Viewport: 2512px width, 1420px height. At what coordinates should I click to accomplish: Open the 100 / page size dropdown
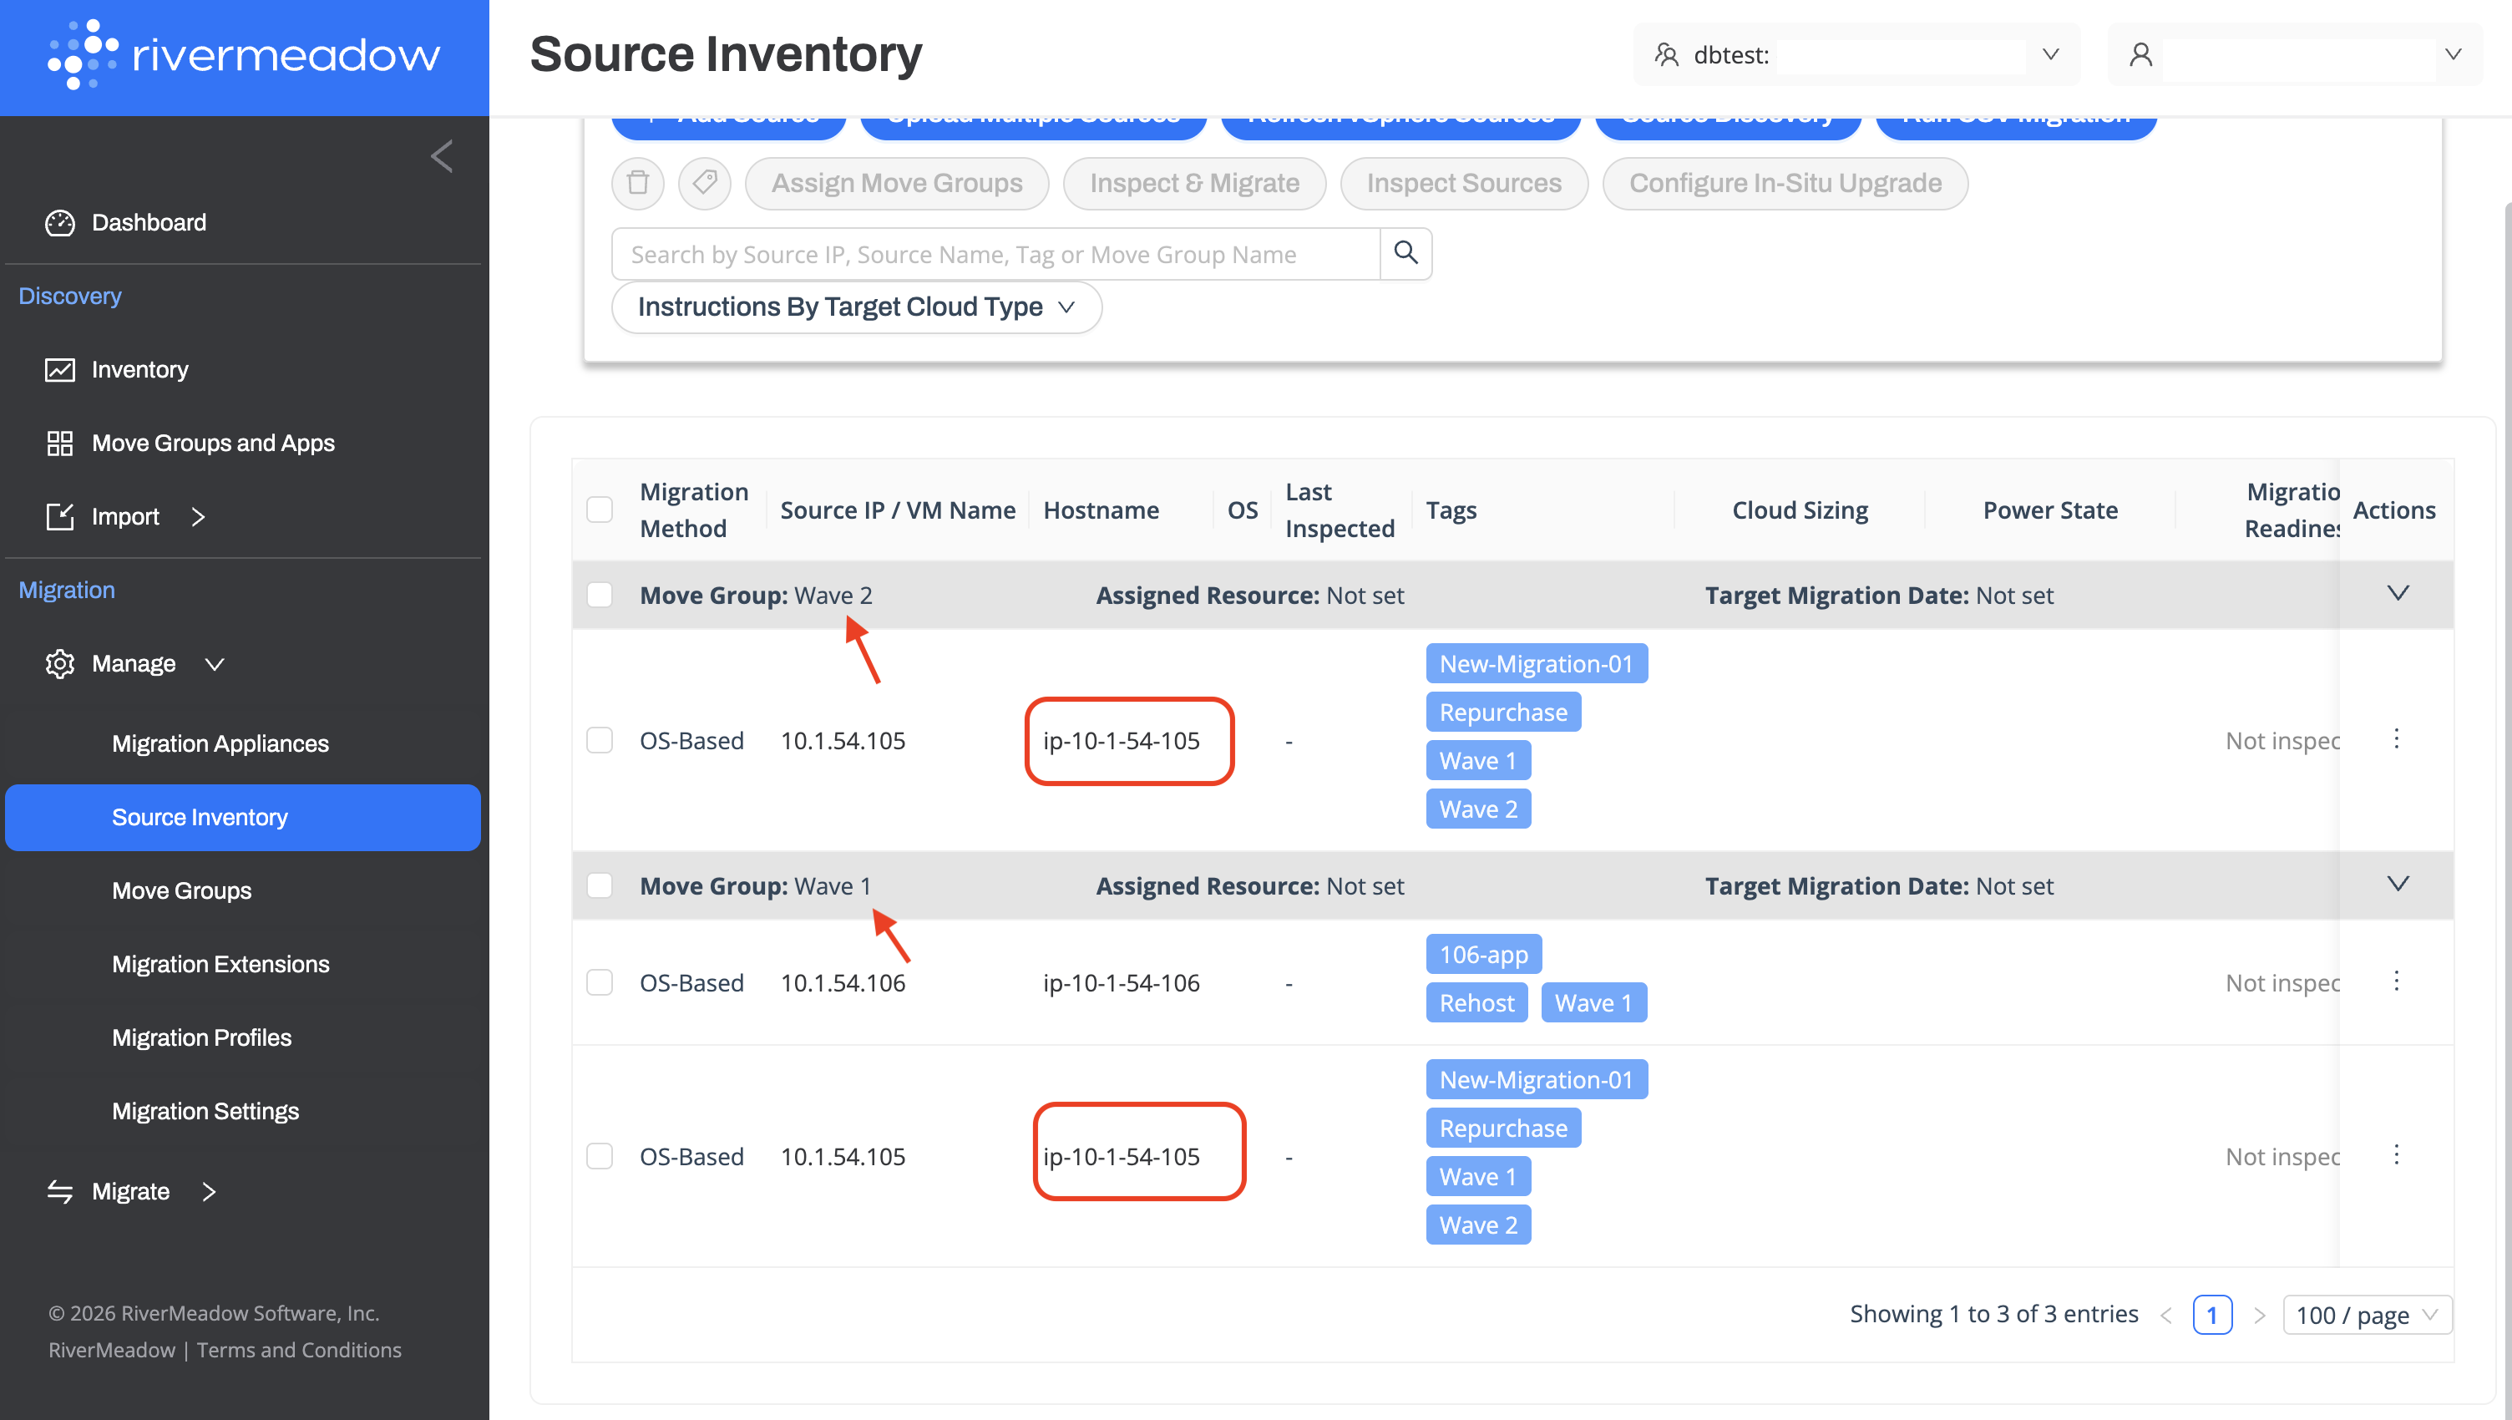point(2367,1315)
